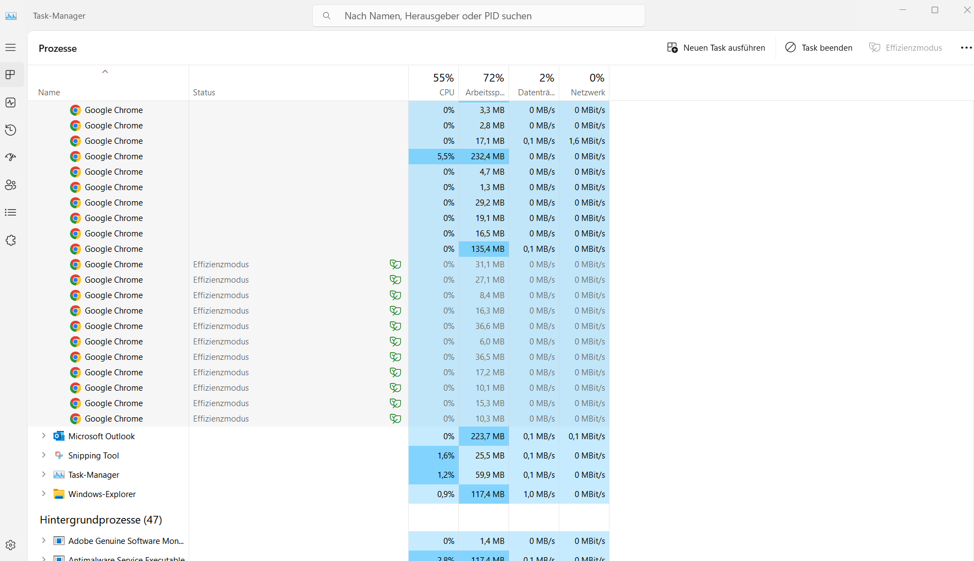Viewport: 974px width, 561px height.
Task: Select Google Chrome row using 4,7 MB
Action: [x=318, y=172]
